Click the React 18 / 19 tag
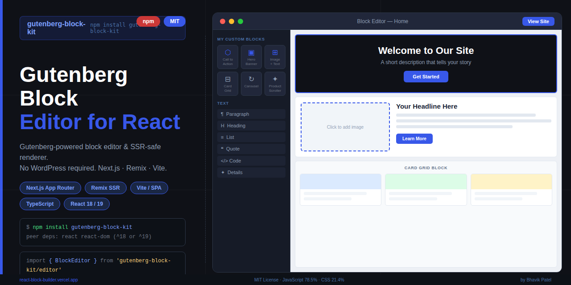571x285 pixels. point(87,204)
